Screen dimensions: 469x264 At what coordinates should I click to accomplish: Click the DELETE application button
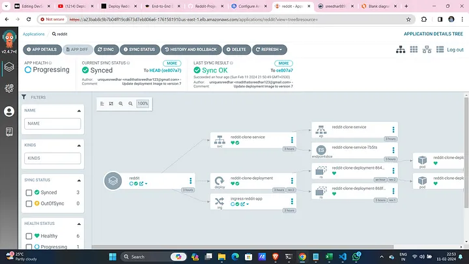(236, 50)
